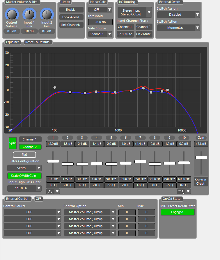Click band 1 peak filter shape icon
The width and height of the screenshot is (220, 260).
point(50,191)
